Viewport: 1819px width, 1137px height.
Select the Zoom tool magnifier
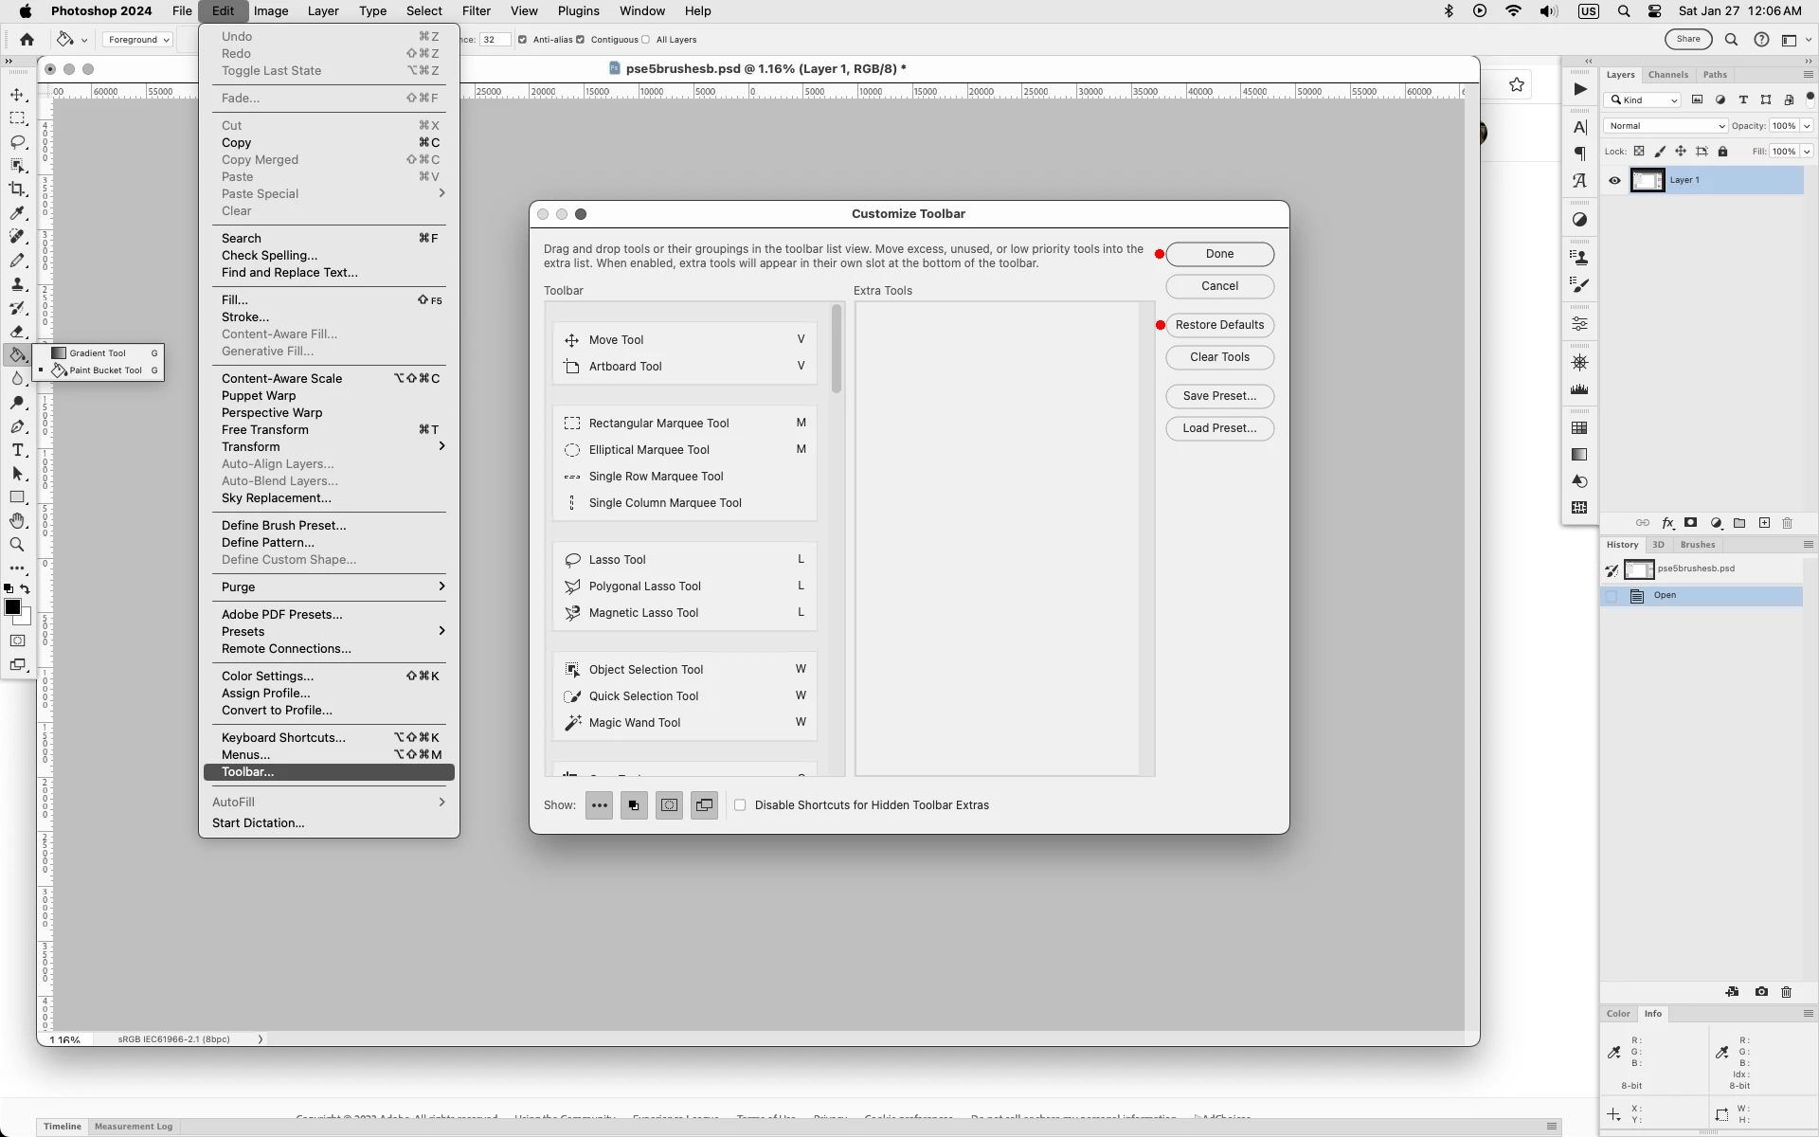click(17, 545)
